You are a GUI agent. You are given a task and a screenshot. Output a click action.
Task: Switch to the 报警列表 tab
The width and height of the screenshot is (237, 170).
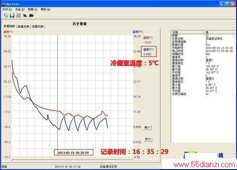(x=38, y=26)
